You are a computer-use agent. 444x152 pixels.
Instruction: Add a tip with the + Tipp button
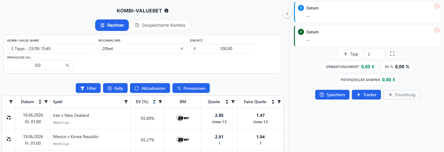pyautogui.click(x=351, y=54)
